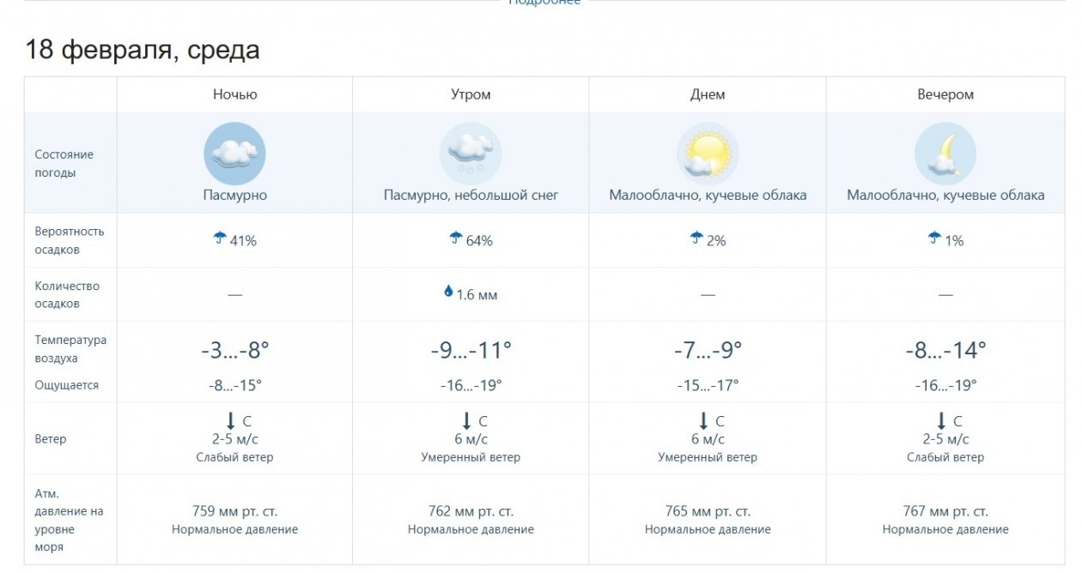Click the sun with clouds icon for daytime
1082x573 pixels.
pyautogui.click(x=708, y=154)
